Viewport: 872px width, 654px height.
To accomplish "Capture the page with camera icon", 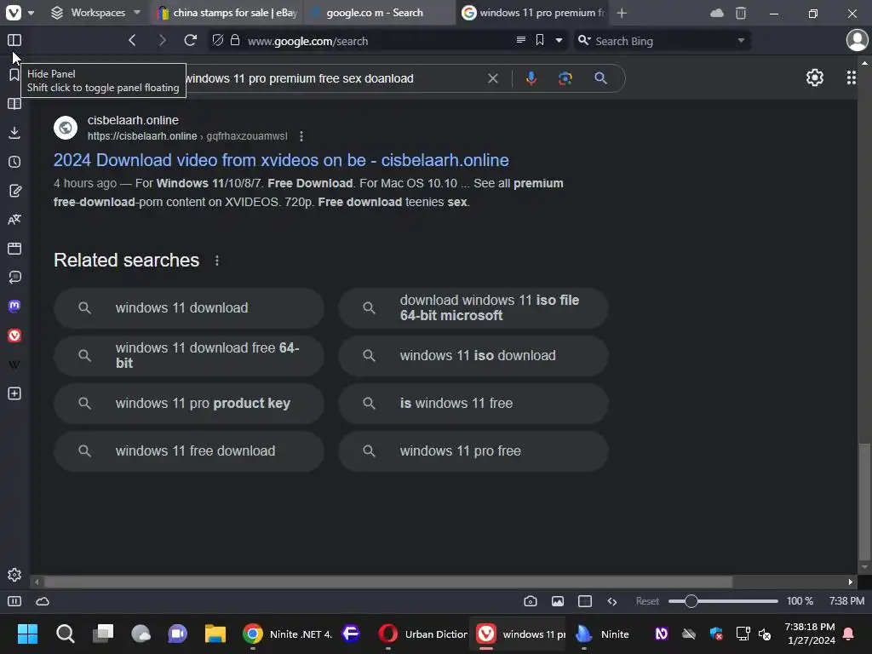I will click(531, 601).
